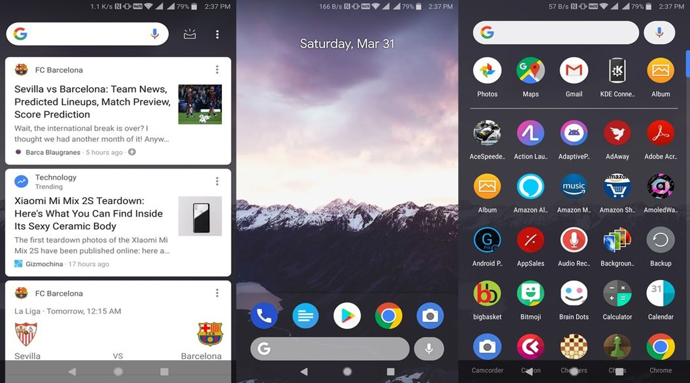The height and width of the screenshot is (383, 690).
Task: Open the Camera app in the home dock
Action: pyautogui.click(x=430, y=316)
